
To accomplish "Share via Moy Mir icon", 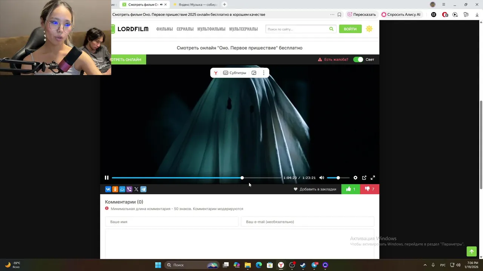I will tap(122, 189).
